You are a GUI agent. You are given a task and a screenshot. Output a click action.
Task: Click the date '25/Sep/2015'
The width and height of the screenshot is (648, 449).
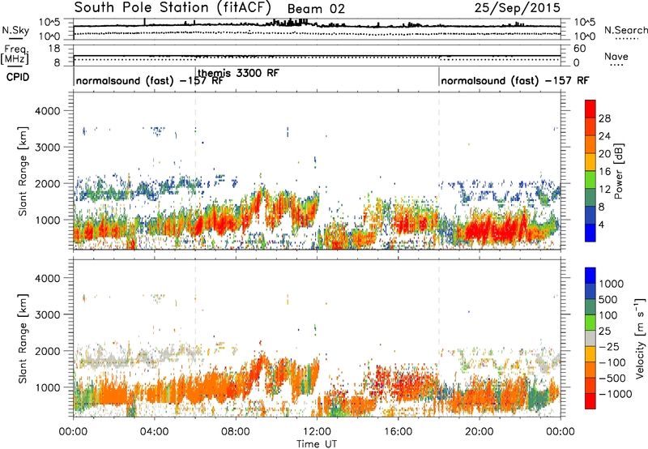(x=517, y=7)
